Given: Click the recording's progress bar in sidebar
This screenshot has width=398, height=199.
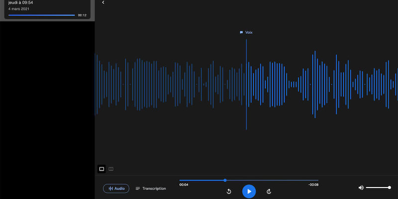Looking at the screenshot, I should (x=42, y=15).
